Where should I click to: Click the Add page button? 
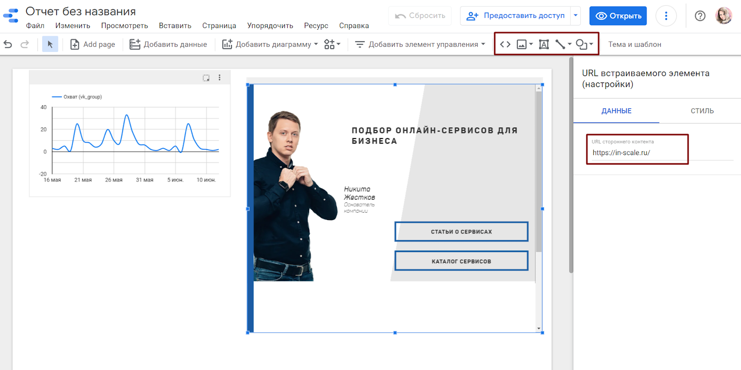(93, 44)
